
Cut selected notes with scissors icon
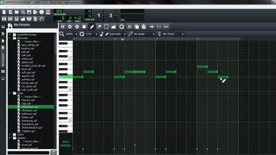click(x=129, y=27)
